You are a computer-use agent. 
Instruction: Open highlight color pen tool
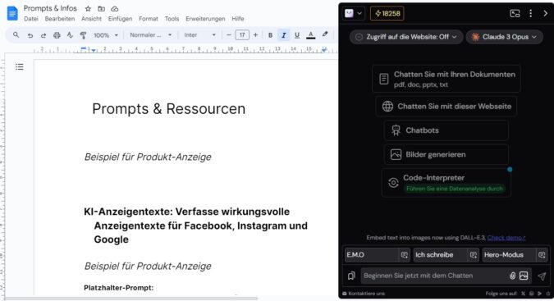point(325,34)
